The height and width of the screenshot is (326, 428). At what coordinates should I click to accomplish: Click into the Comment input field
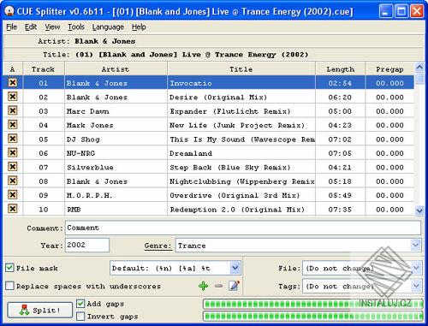point(243,228)
